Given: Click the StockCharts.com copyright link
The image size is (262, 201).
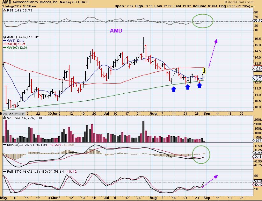Looking at the screenshot, I should pos(239,2).
